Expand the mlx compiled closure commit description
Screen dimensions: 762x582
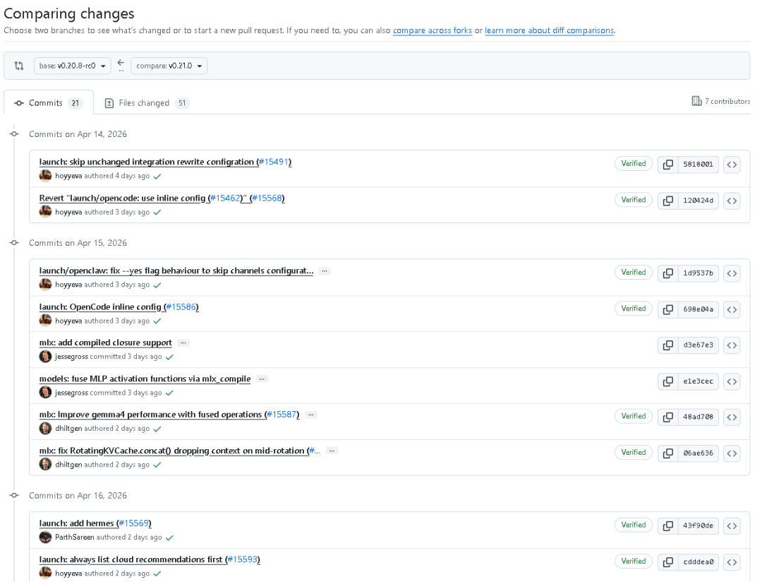[183, 343]
